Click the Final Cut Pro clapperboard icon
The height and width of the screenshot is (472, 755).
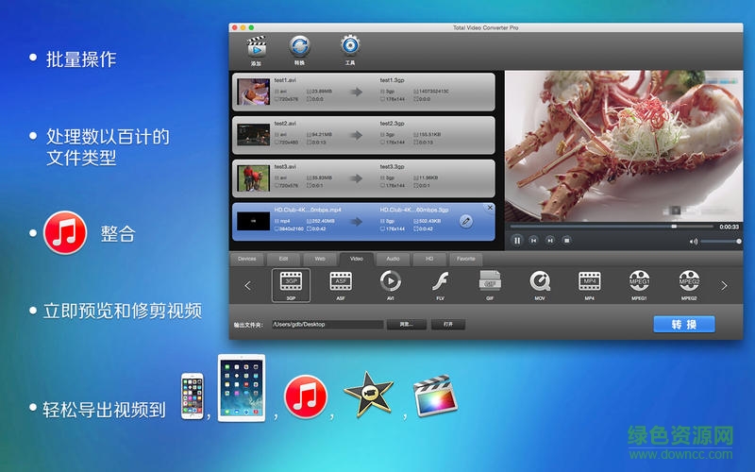[435, 396]
